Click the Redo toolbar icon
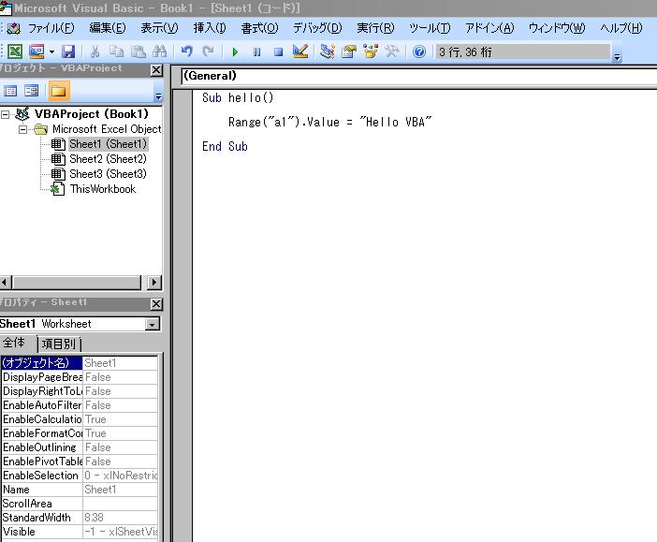This screenshot has width=657, height=542. [x=208, y=51]
